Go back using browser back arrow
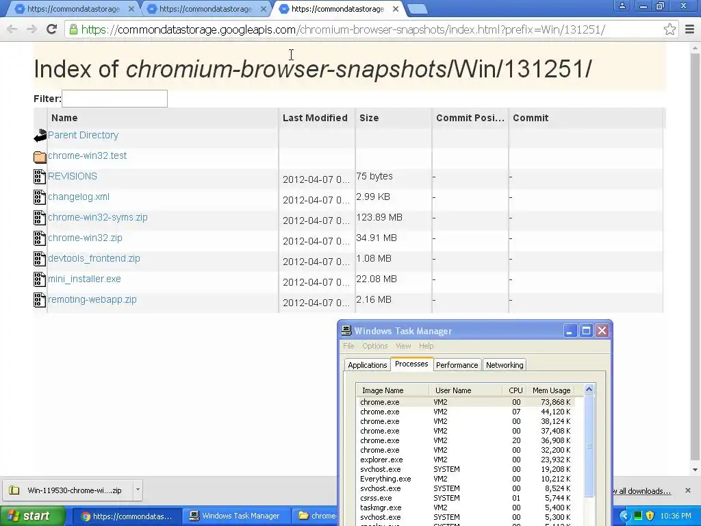This screenshot has height=526, width=701. [12, 29]
